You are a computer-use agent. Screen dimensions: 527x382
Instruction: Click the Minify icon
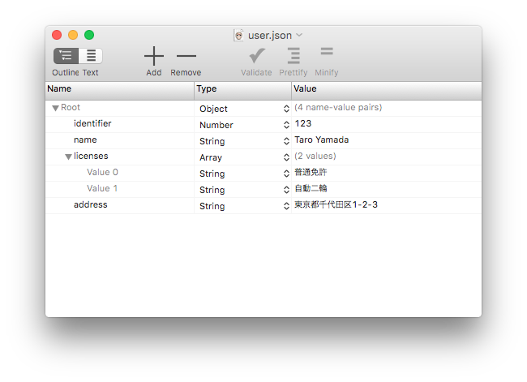(x=327, y=53)
